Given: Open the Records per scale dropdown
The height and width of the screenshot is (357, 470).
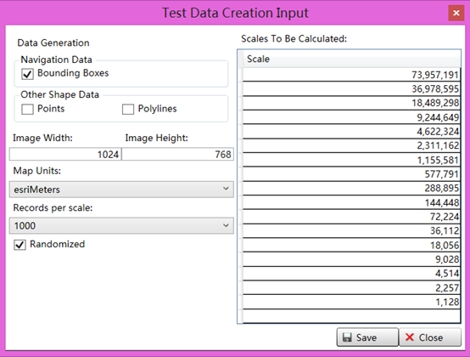Looking at the screenshot, I should point(121,225).
